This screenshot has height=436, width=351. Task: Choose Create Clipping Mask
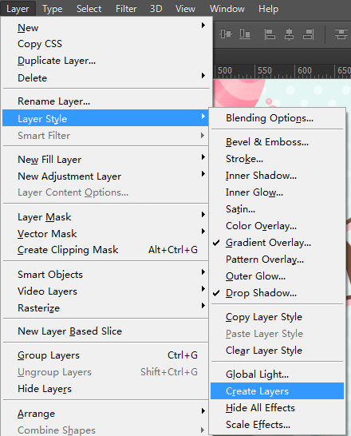[105, 250]
